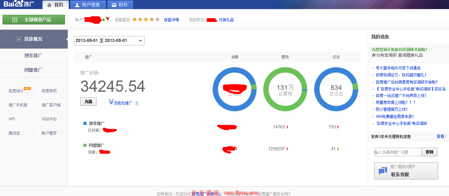Click the red V verification badge
The width and height of the screenshot is (449, 196).
108,19
